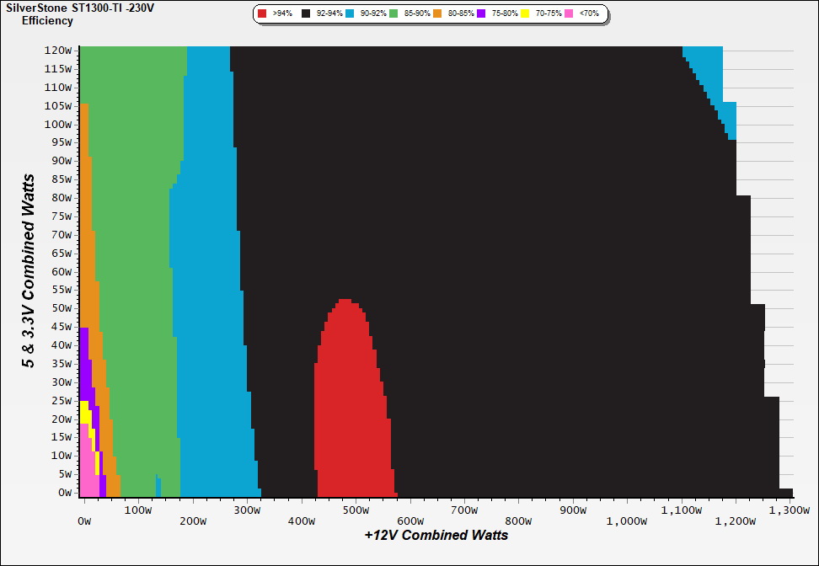Pick the yellow 70-75% legend swatch

(x=525, y=14)
